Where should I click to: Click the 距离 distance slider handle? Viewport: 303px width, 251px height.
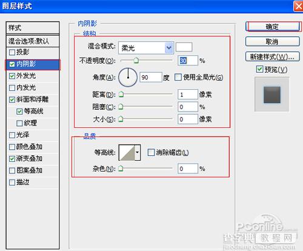[121, 94]
